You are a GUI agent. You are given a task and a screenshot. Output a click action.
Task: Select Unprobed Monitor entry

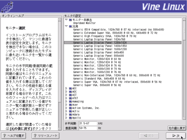coord(84,23)
